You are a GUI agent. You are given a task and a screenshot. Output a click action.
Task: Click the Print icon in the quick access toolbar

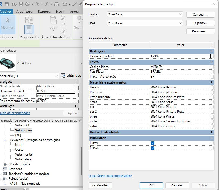click(57, 5)
